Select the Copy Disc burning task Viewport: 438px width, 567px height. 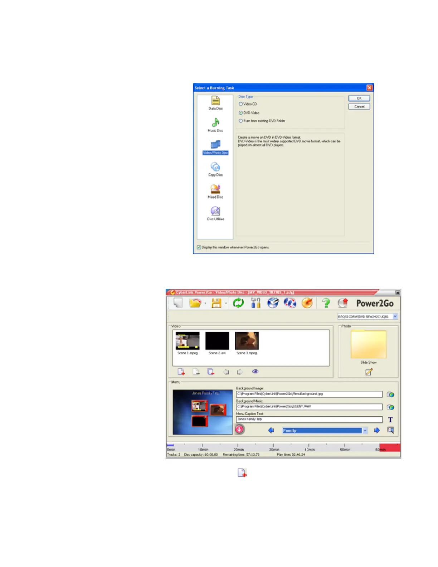tap(215, 170)
